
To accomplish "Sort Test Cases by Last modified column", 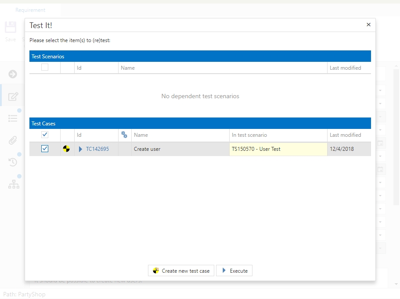I will pyautogui.click(x=345, y=135).
